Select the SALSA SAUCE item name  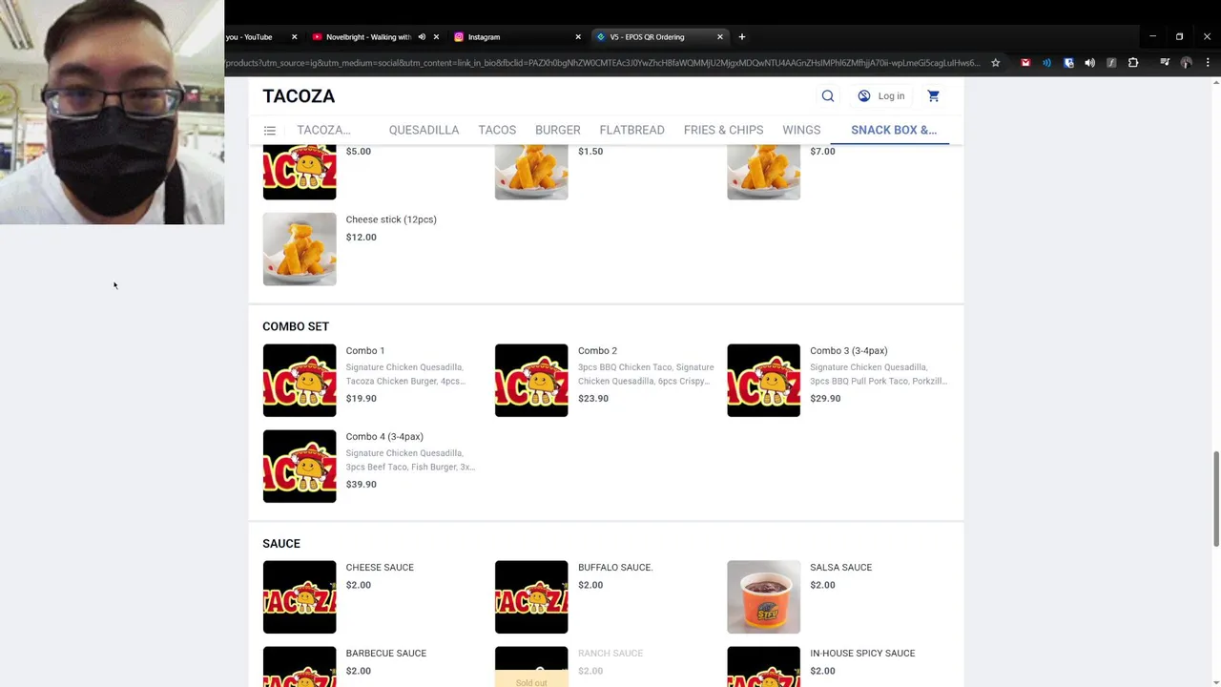pos(840,567)
